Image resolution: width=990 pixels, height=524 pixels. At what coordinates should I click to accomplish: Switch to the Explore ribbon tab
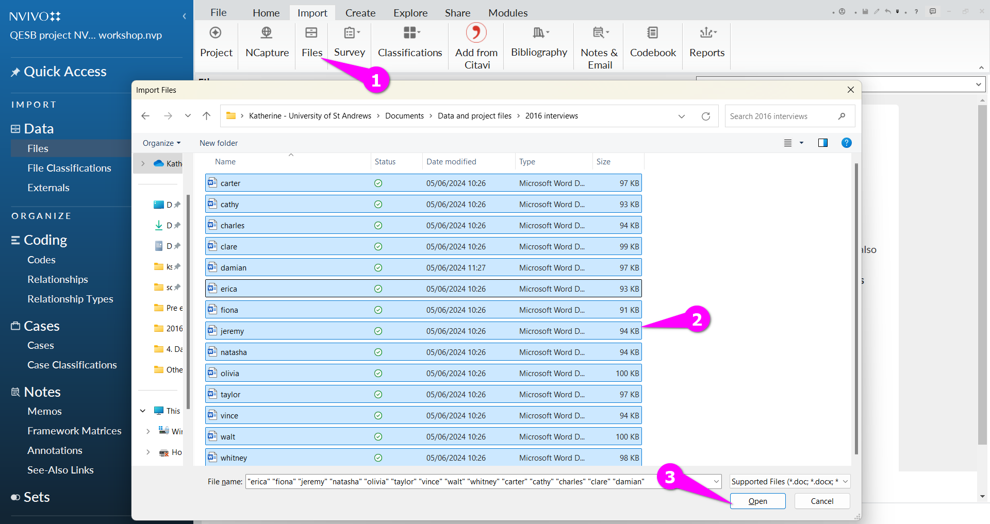pos(410,13)
